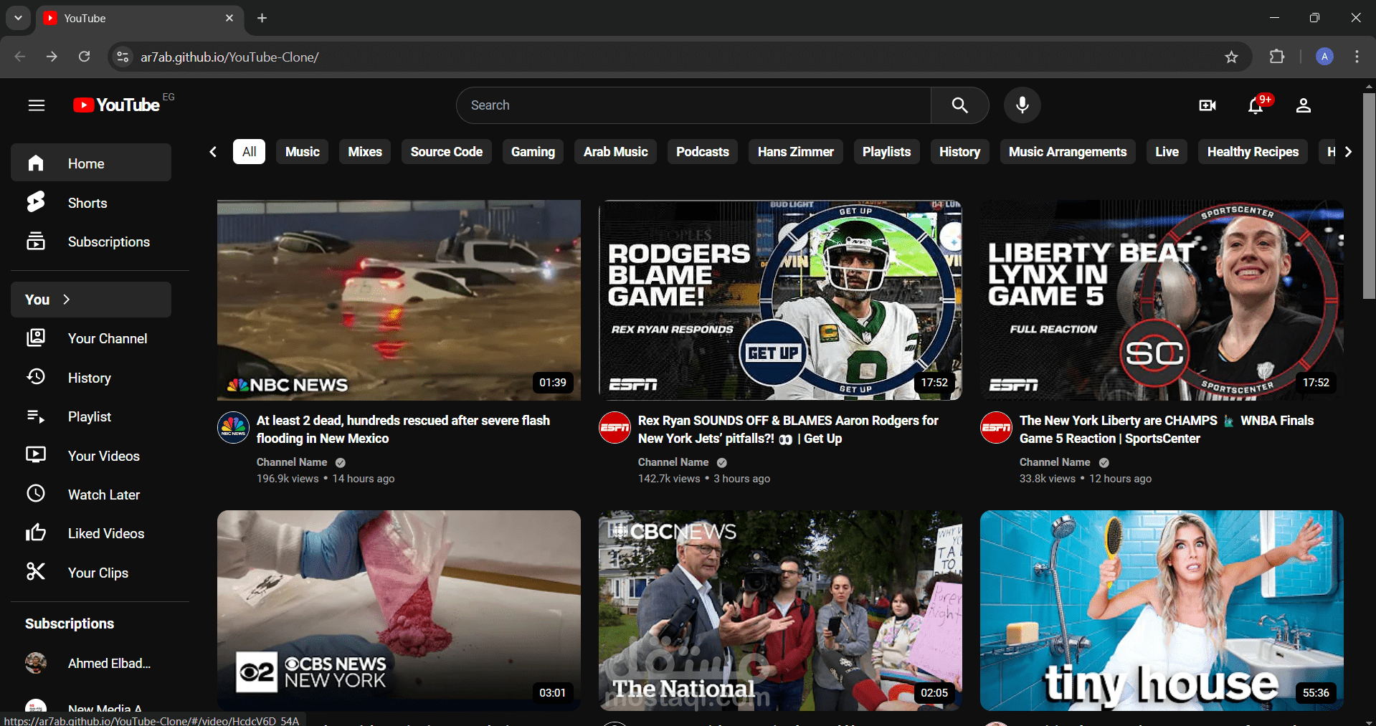
Task: Select the Gaming category chip
Action: pyautogui.click(x=533, y=151)
